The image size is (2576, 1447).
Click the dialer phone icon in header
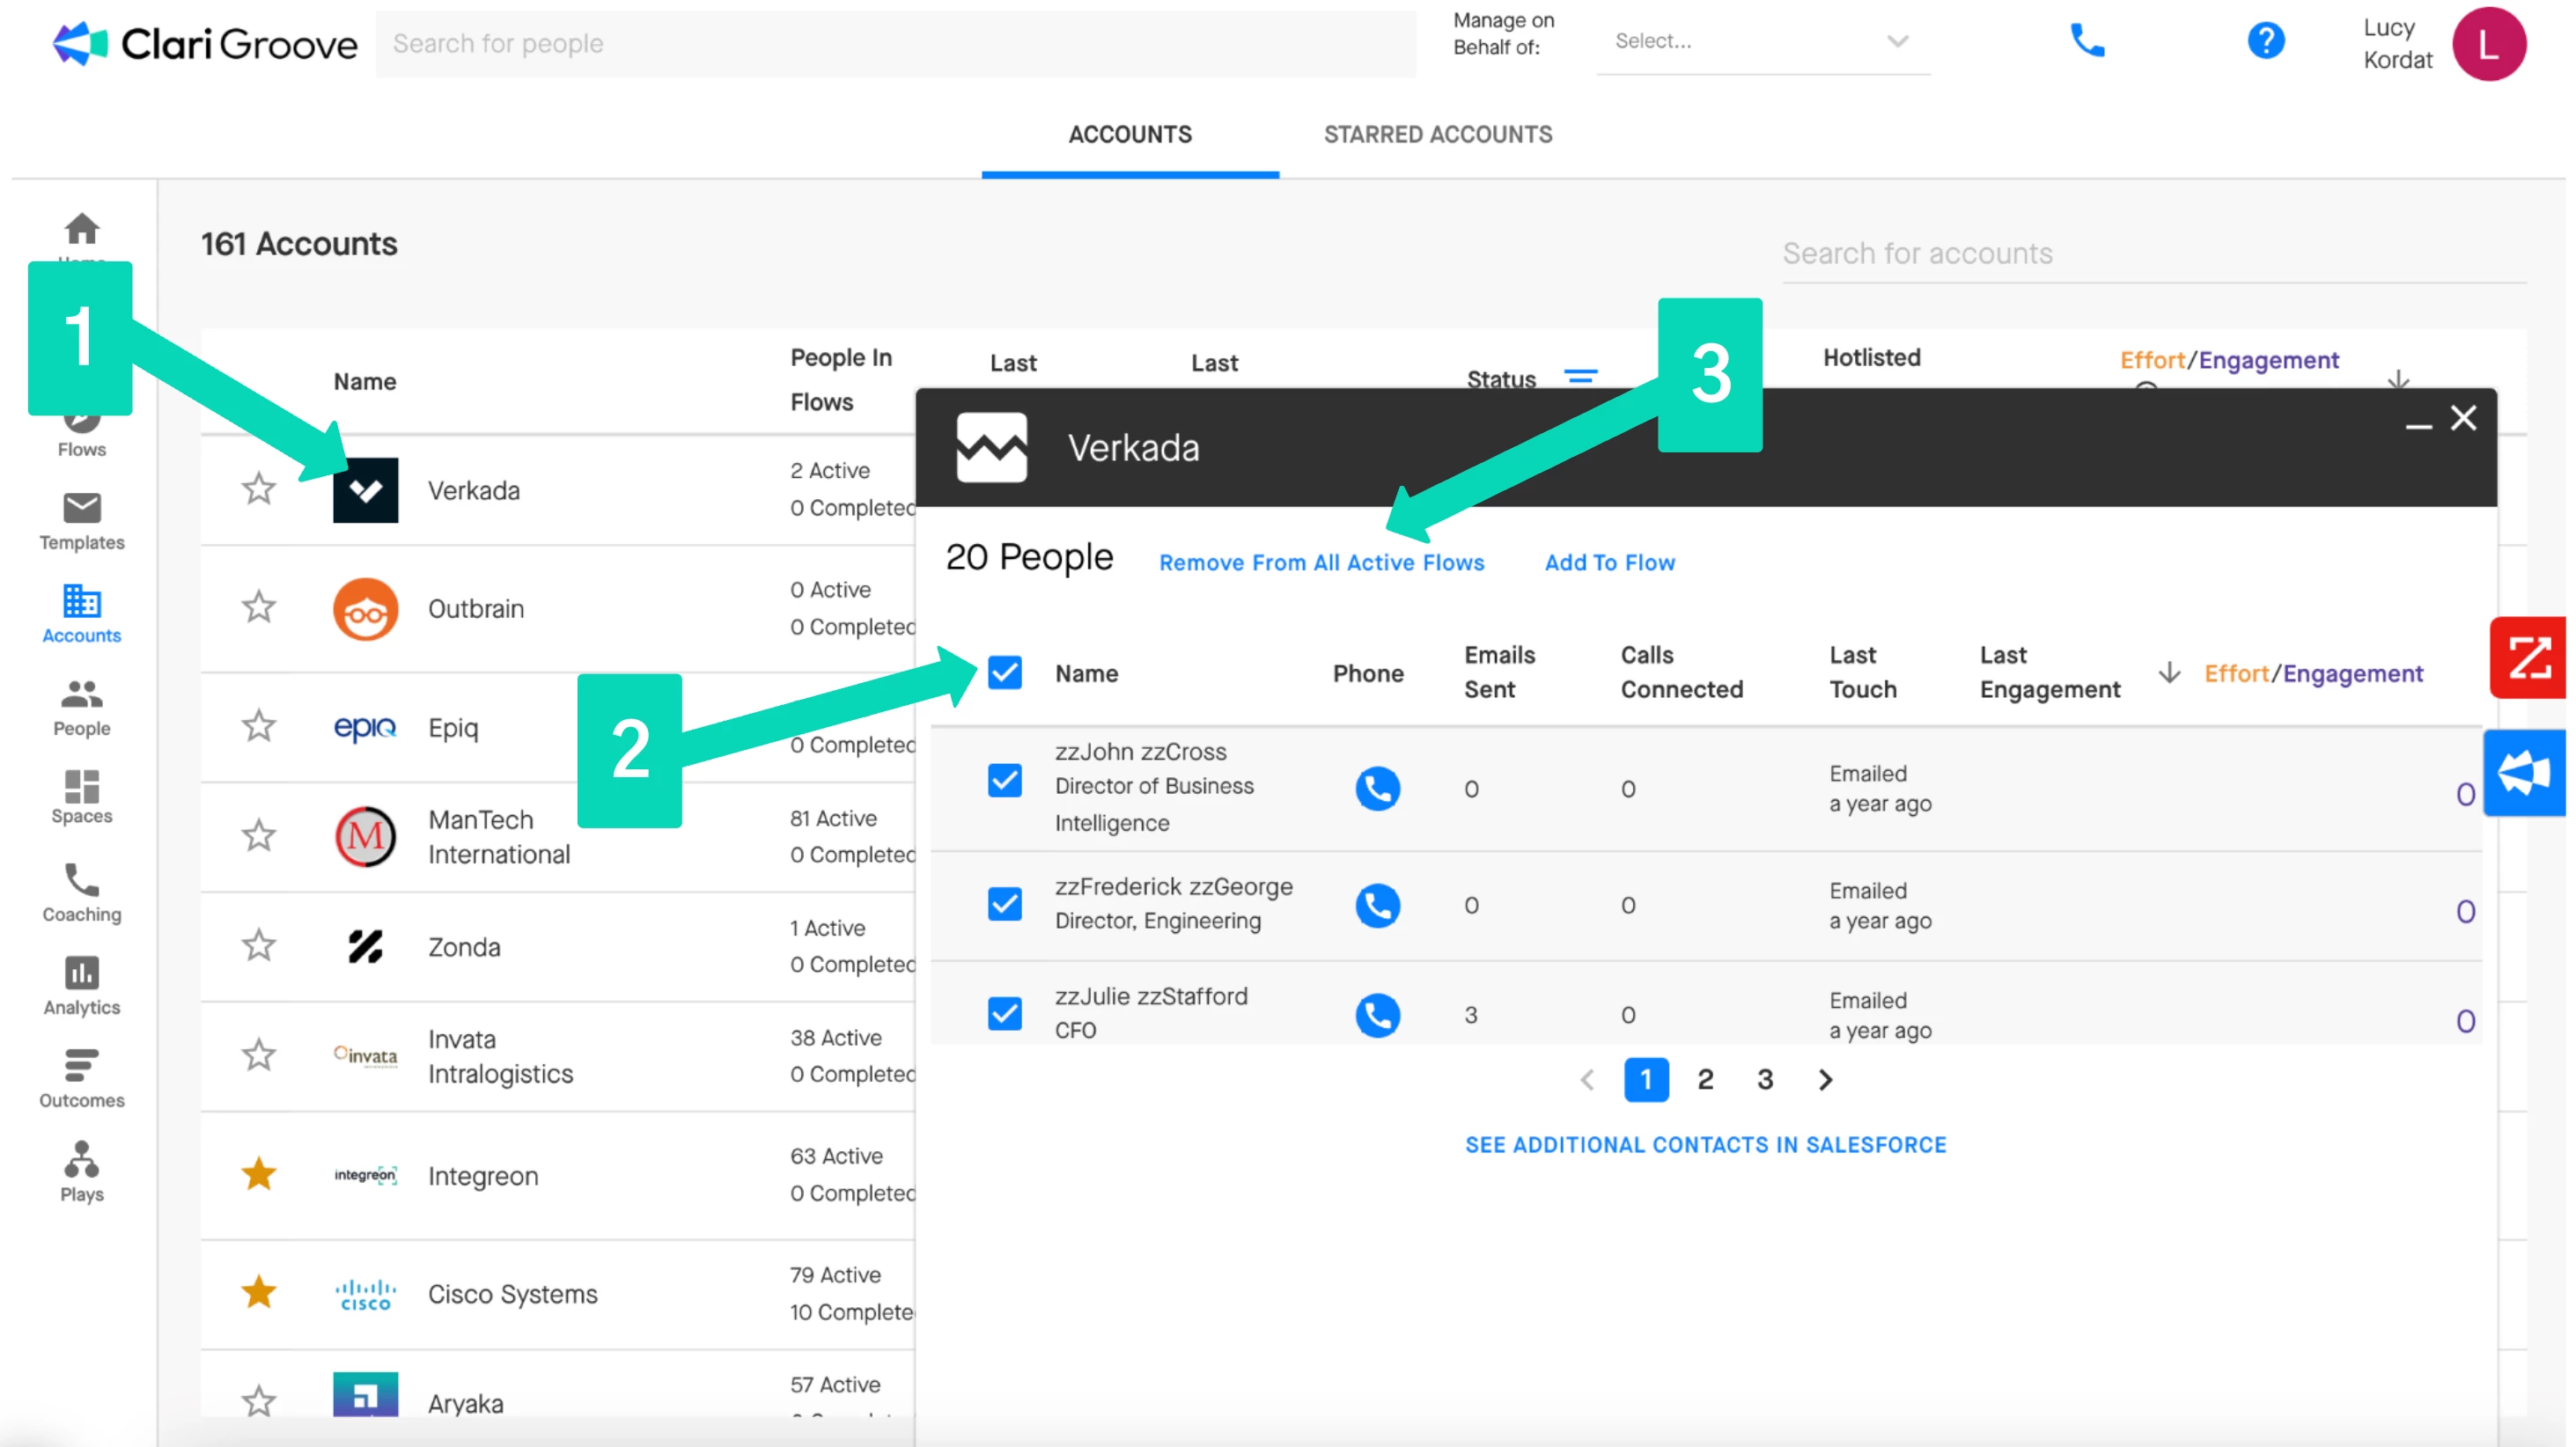pos(2086,42)
